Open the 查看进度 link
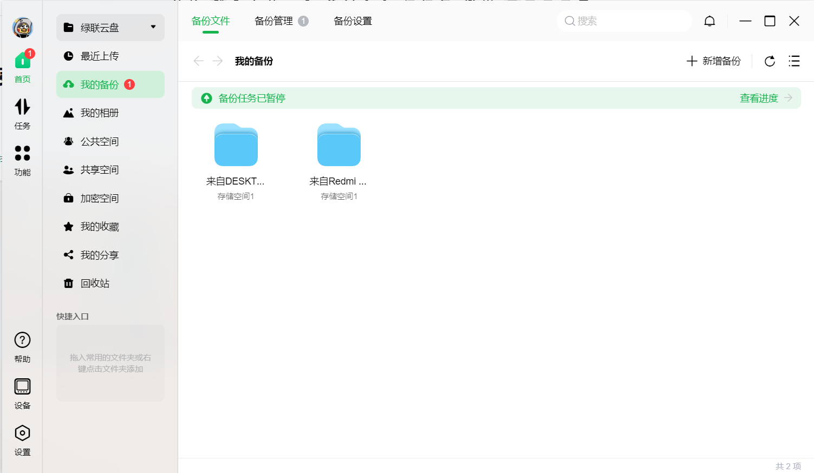The width and height of the screenshot is (814, 473). [766, 98]
